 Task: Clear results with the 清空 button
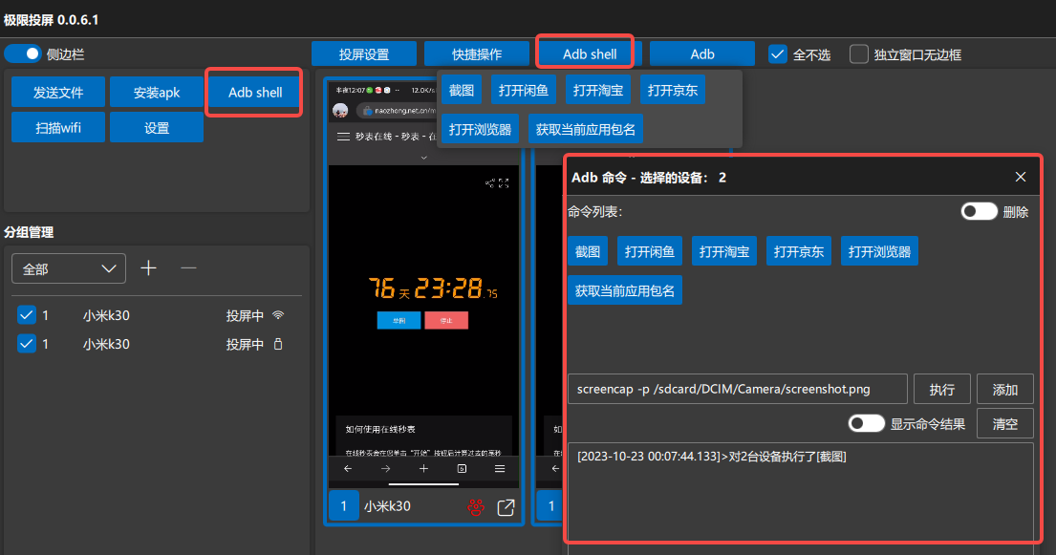click(1004, 423)
